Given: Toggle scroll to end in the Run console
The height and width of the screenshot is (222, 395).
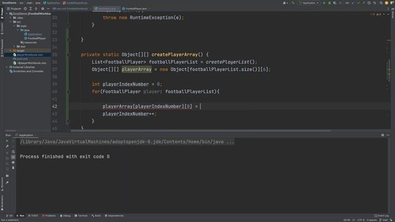Looking at the screenshot, I should pyautogui.click(x=13, y=157).
